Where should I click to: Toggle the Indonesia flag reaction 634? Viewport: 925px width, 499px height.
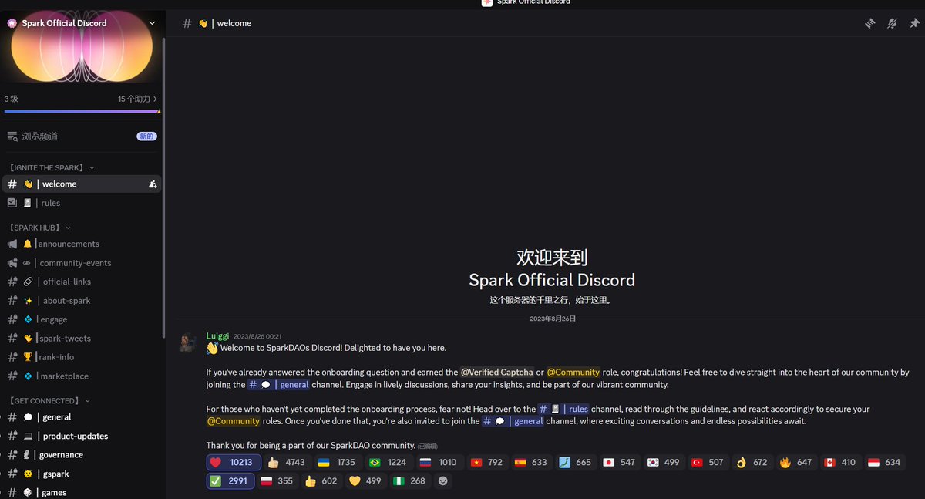[x=884, y=463]
